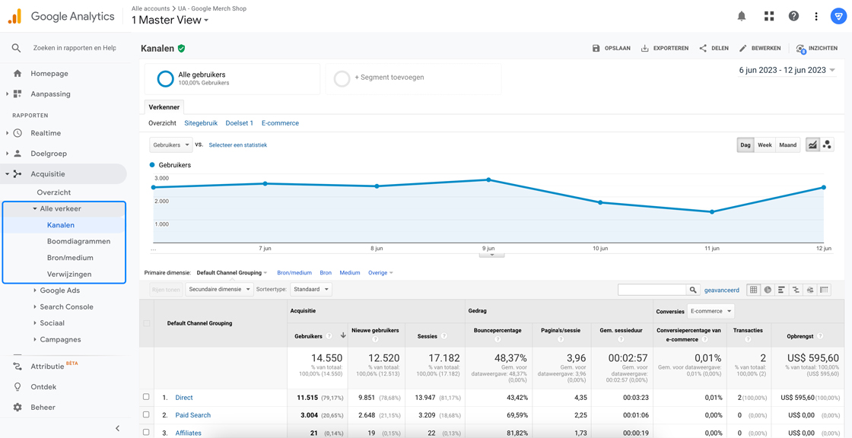
Task: Click the Paid Search channel link
Action: pyautogui.click(x=193, y=415)
